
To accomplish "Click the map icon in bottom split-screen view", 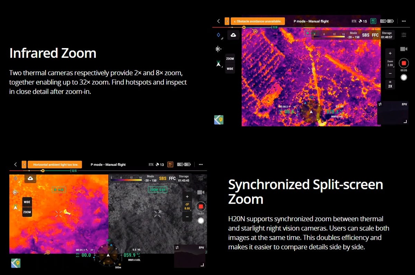I will click(16, 263).
